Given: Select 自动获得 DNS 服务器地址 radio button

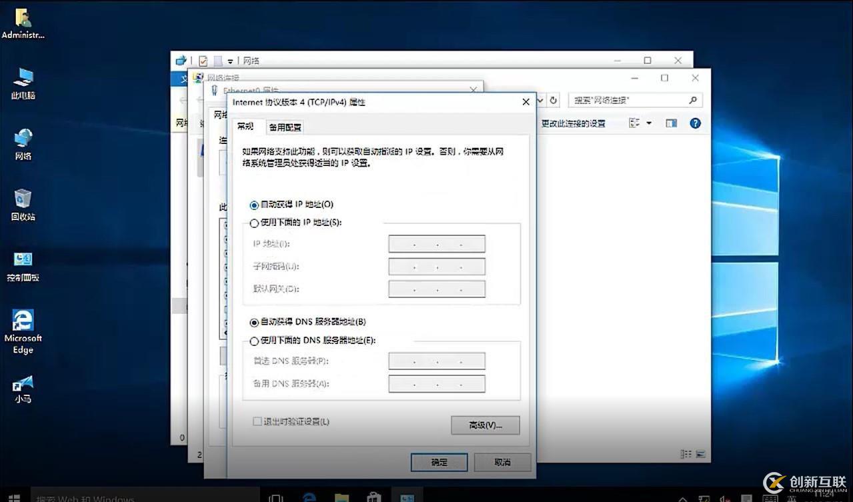Looking at the screenshot, I should (x=254, y=323).
